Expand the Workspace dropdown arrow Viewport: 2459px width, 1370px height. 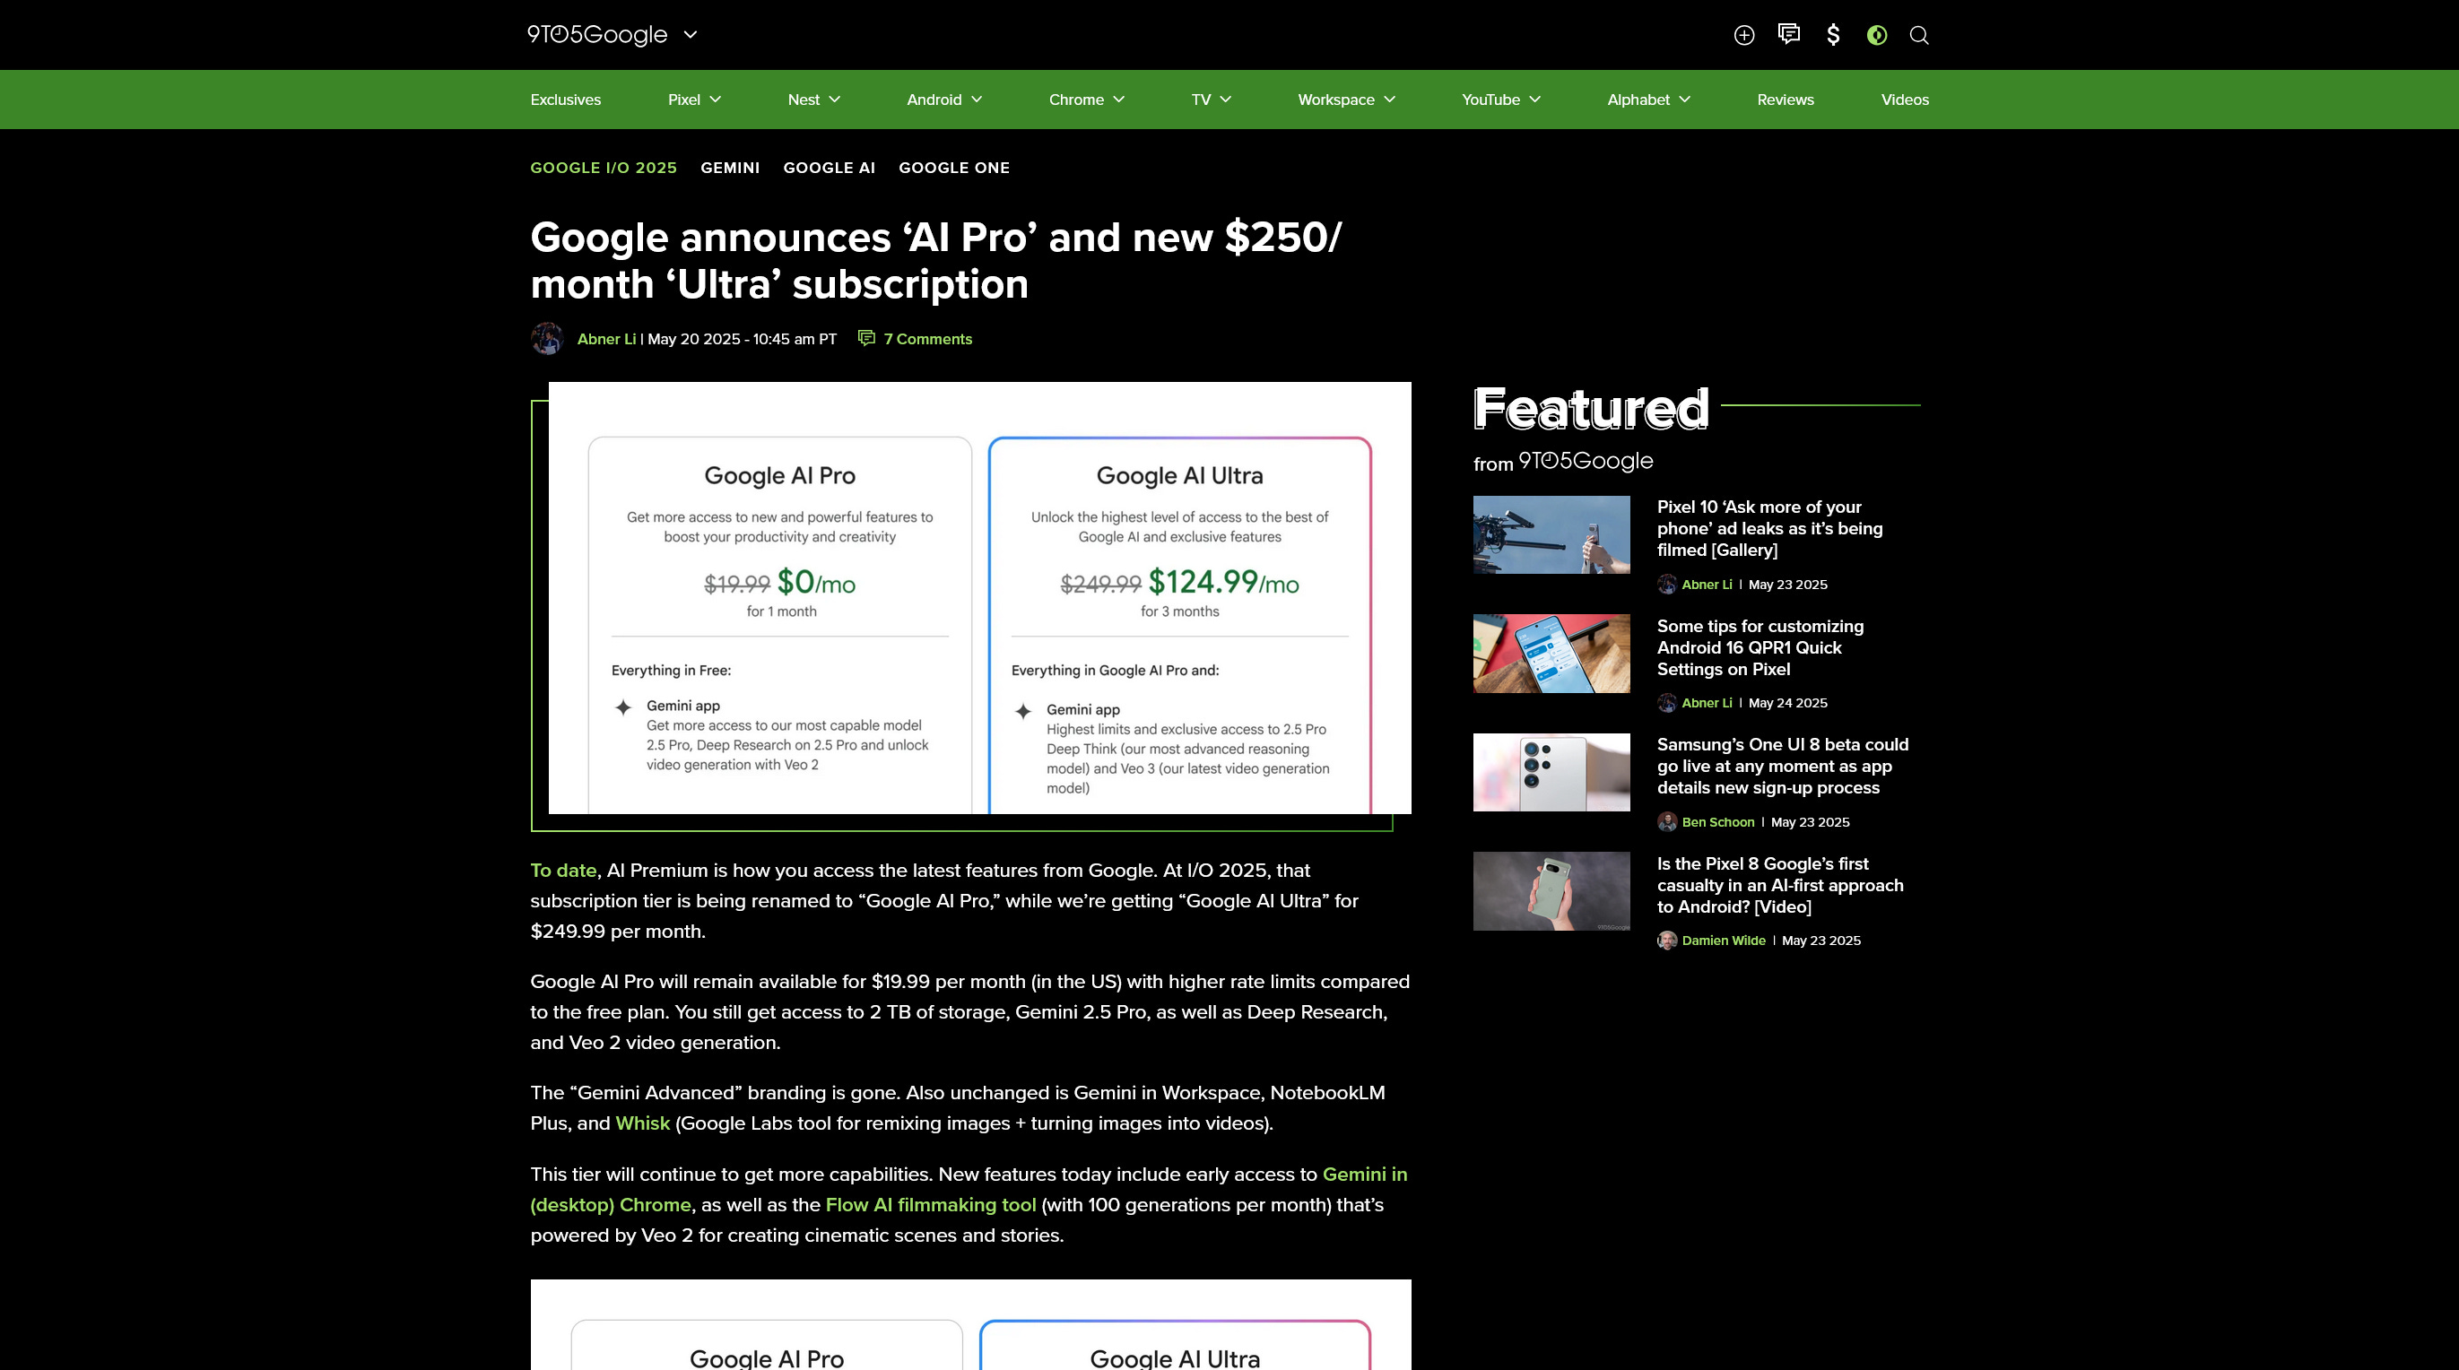click(x=1390, y=100)
